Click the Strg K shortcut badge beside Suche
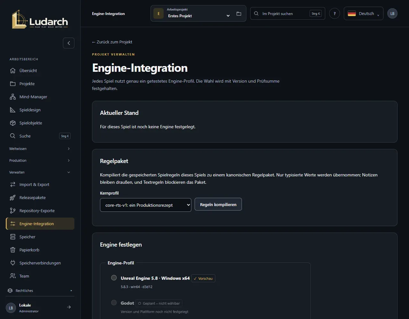409x319 pixels. click(65, 136)
